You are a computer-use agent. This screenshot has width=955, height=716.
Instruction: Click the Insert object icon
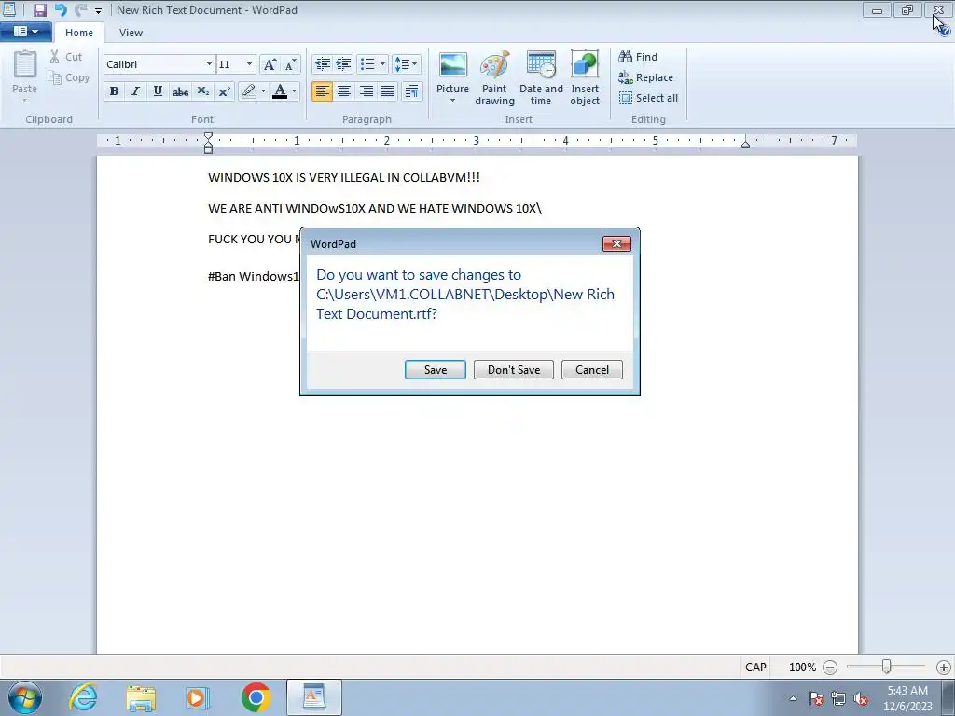pyautogui.click(x=585, y=65)
